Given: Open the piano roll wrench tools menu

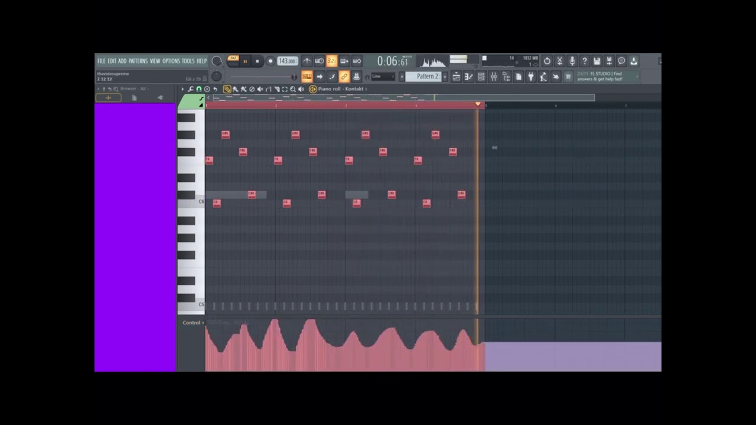Looking at the screenshot, I should tap(190, 89).
